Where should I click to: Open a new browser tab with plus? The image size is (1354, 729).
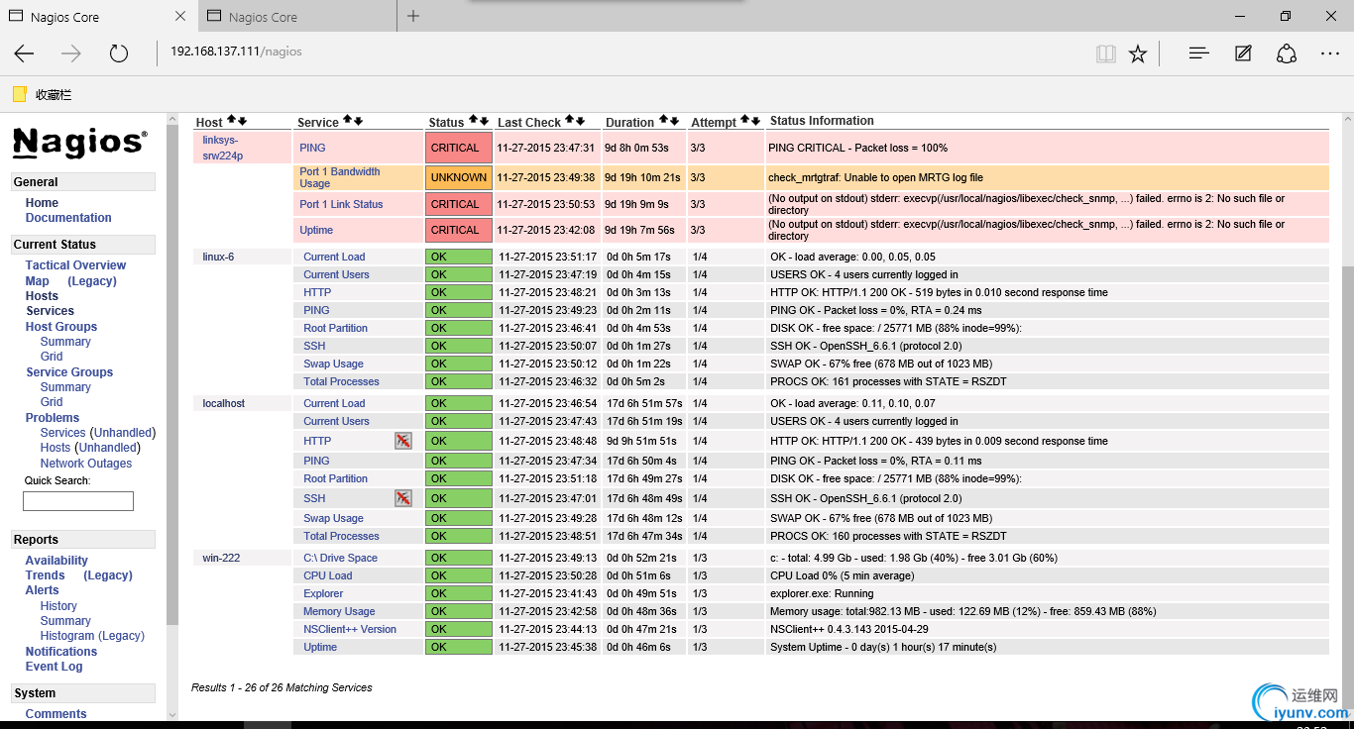(x=413, y=16)
